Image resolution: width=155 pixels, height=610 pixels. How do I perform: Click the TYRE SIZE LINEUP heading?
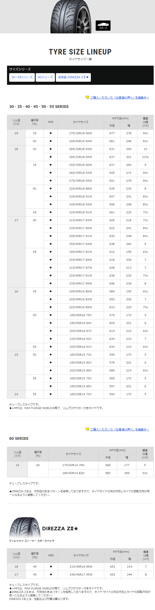coord(80,52)
